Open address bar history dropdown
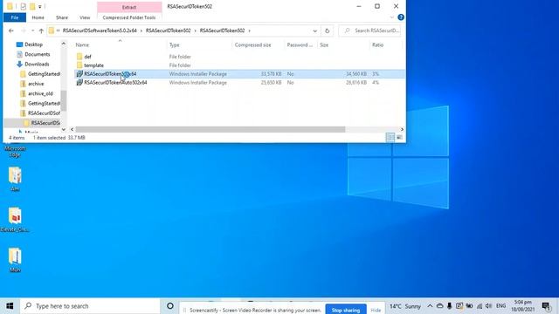559x314 pixels. [x=314, y=31]
